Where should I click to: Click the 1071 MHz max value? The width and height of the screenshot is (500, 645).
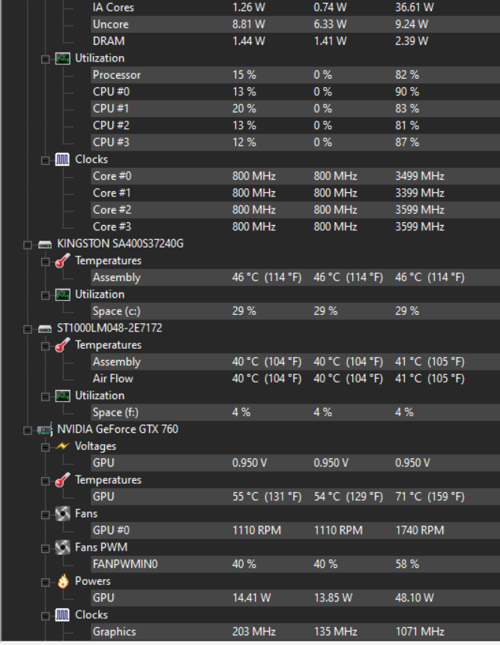click(420, 631)
